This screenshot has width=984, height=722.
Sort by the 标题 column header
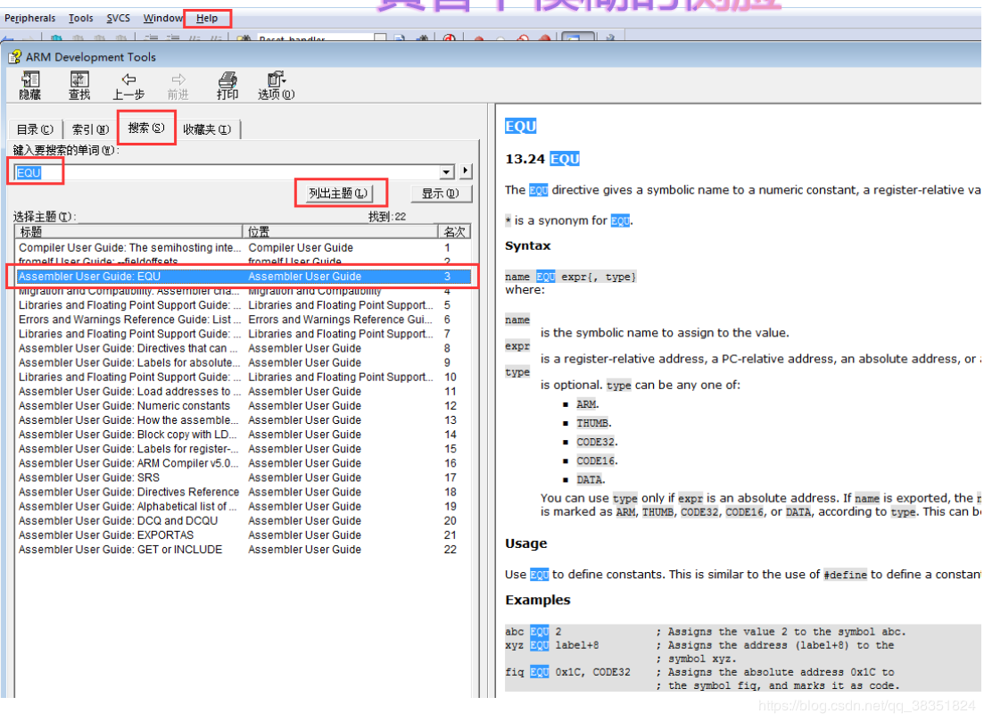pos(128,232)
